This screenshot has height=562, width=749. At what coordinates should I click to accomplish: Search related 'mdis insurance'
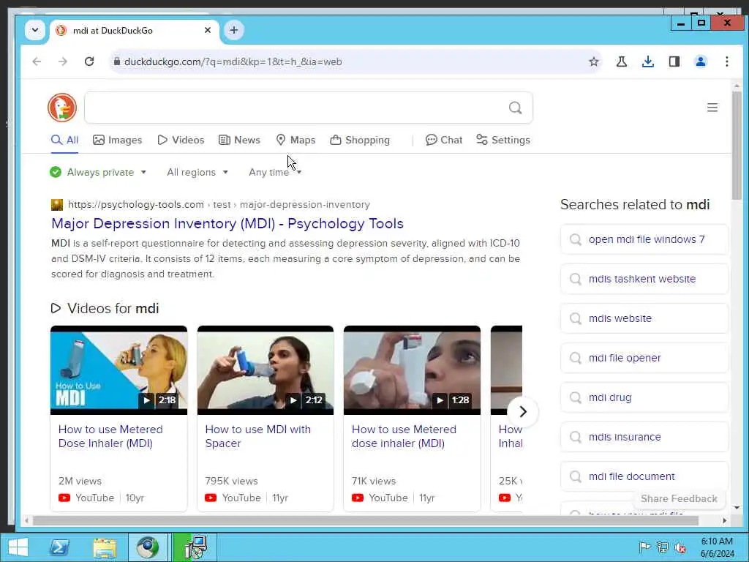coord(644,437)
